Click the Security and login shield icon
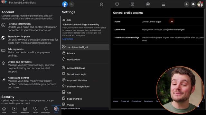This screenshot has width=206, height=115. (64, 74)
